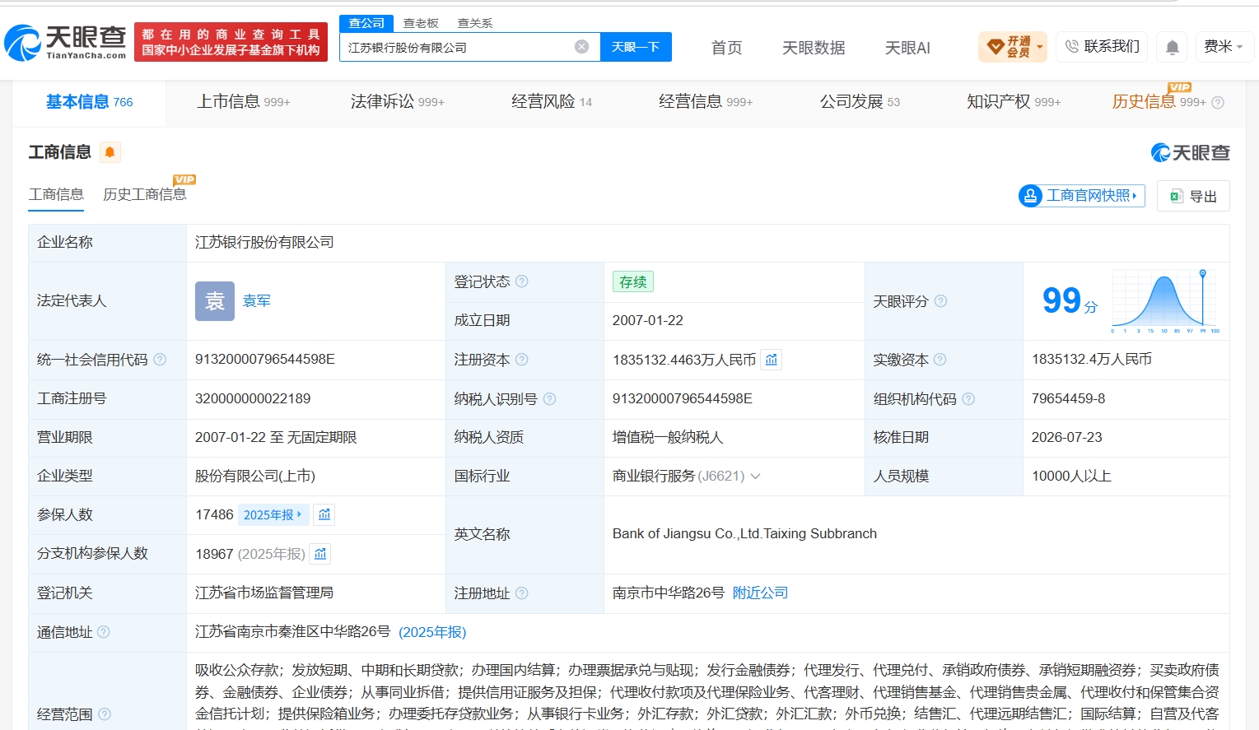Switch to 经营风险 tab

coord(552,102)
